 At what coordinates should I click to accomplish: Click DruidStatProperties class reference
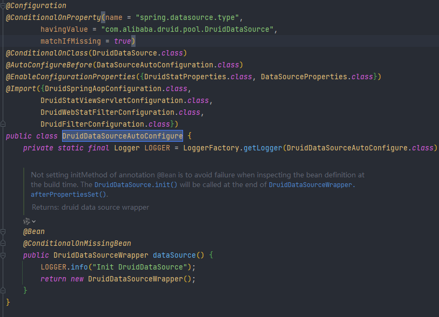[x=185, y=77]
